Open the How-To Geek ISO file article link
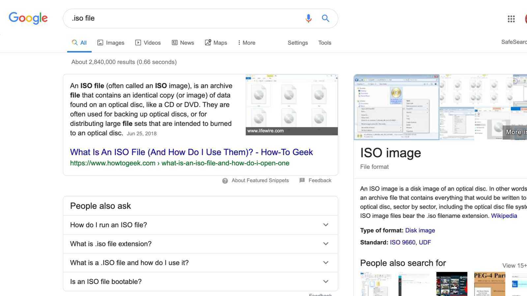527x296 pixels. click(191, 152)
